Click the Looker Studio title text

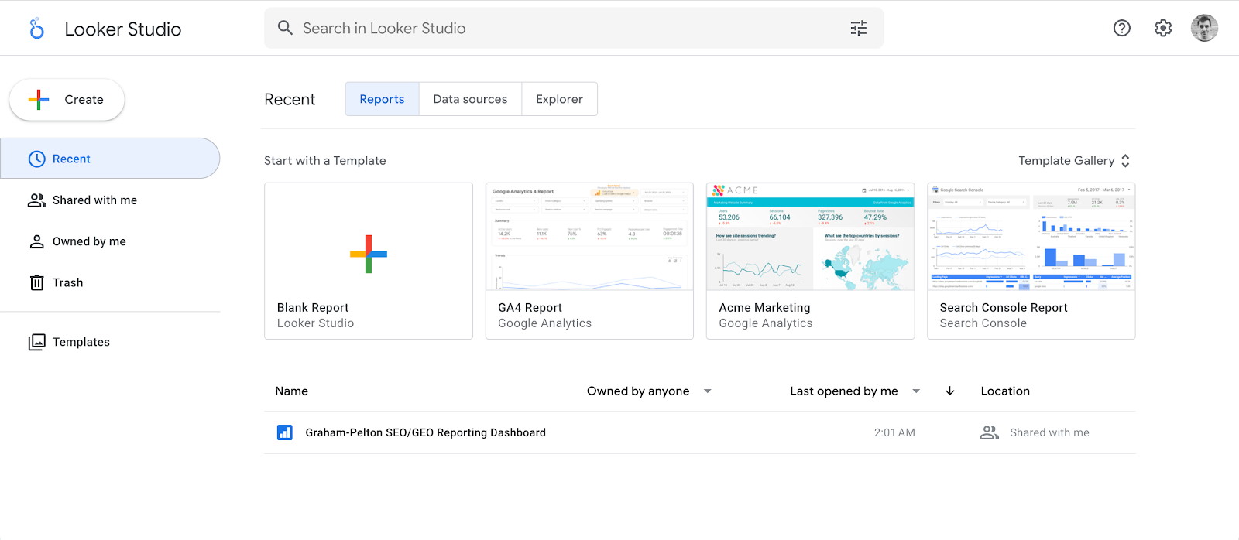point(123,29)
